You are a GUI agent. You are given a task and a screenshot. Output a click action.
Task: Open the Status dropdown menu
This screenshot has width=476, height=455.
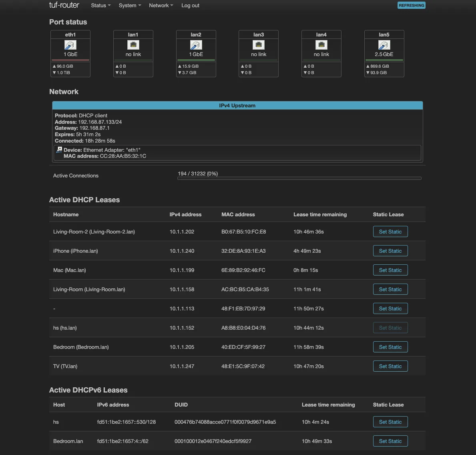coord(100,5)
